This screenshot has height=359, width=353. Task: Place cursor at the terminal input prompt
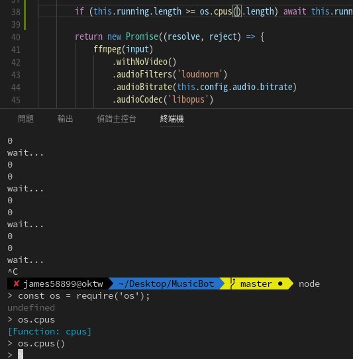(x=21, y=354)
